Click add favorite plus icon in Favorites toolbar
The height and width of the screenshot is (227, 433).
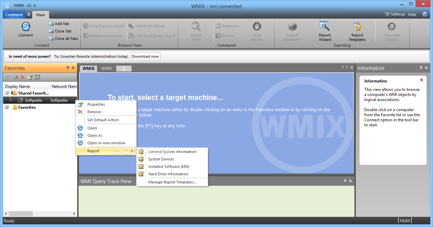pyautogui.click(x=7, y=77)
